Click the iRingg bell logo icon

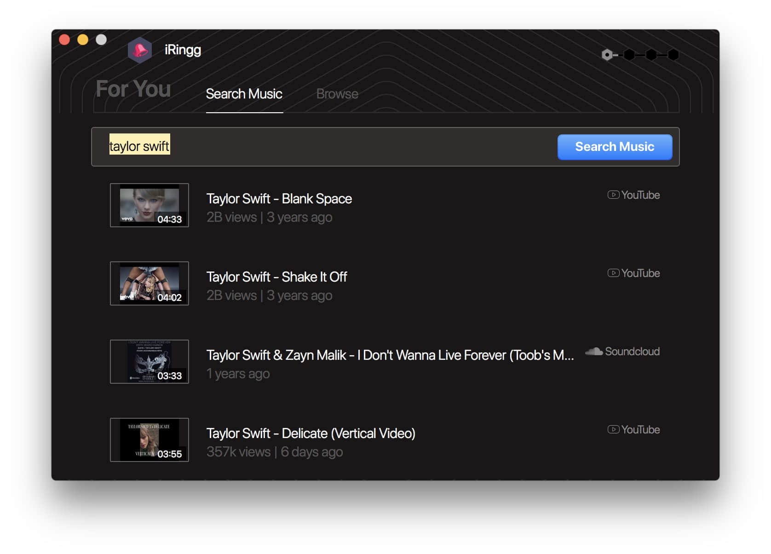pyautogui.click(x=139, y=50)
